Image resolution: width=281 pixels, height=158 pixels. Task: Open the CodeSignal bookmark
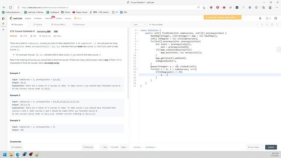(53, 12)
